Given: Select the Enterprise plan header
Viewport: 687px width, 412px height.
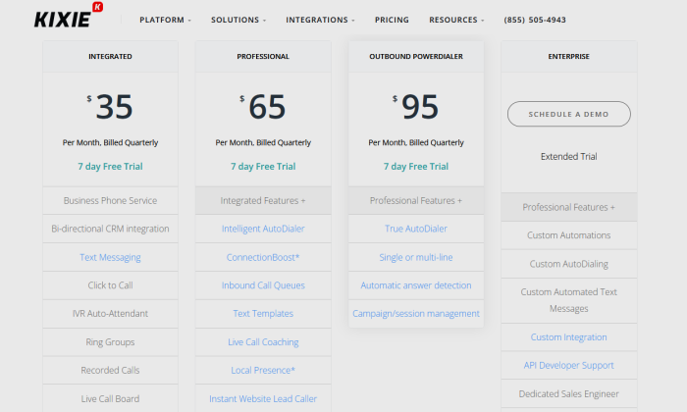Looking at the screenshot, I should pos(568,57).
